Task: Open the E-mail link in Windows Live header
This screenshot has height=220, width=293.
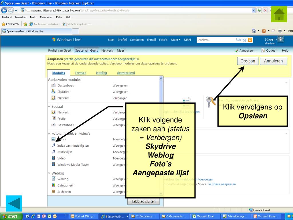Action: click(151, 40)
